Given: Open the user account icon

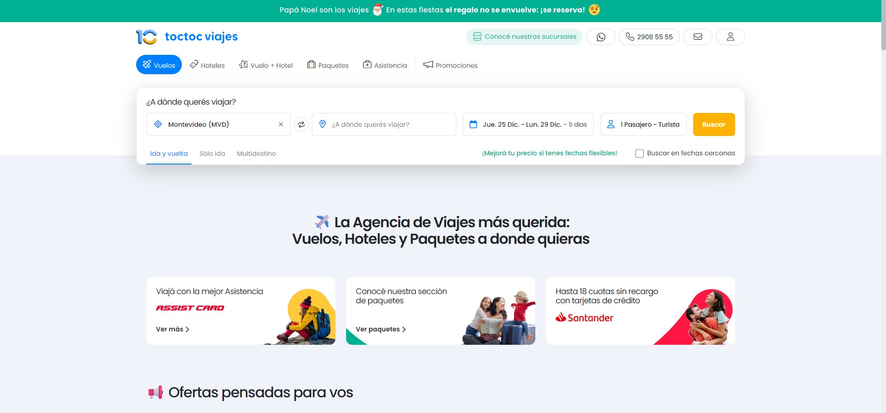Looking at the screenshot, I should click(730, 37).
